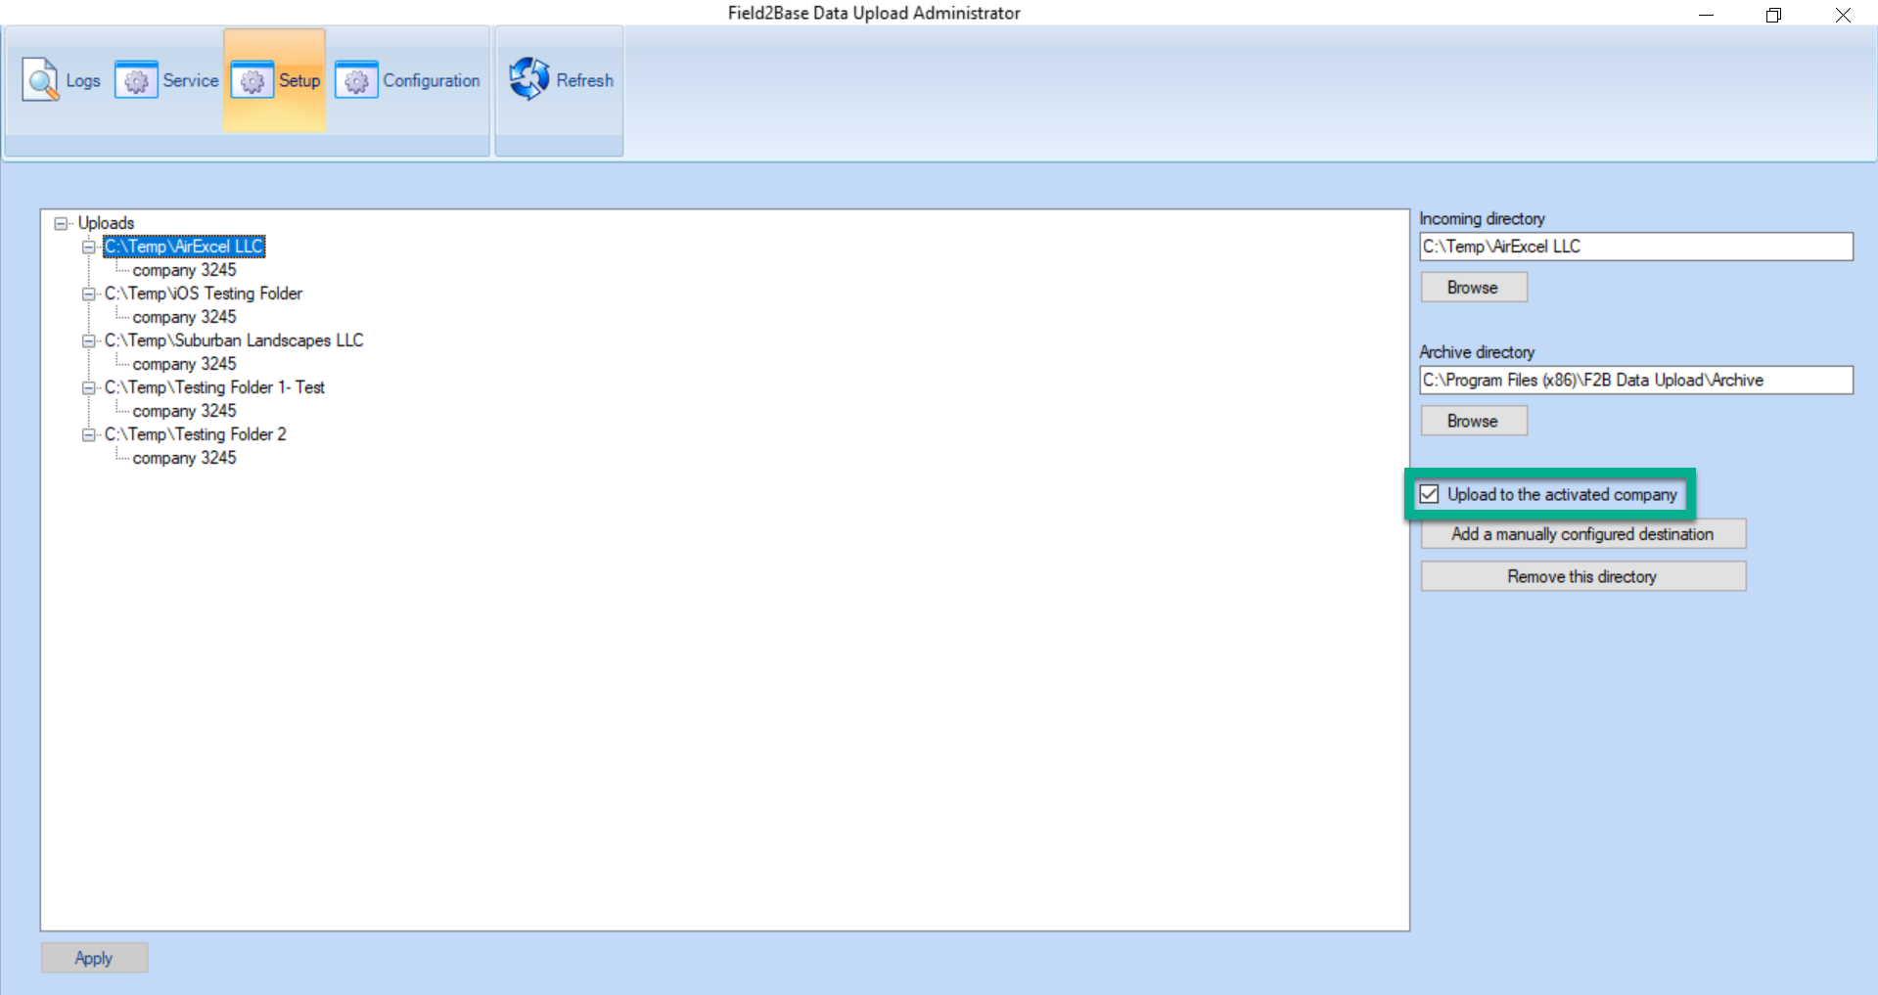
Task: Switch to the Logs tab label
Action: (x=83, y=81)
